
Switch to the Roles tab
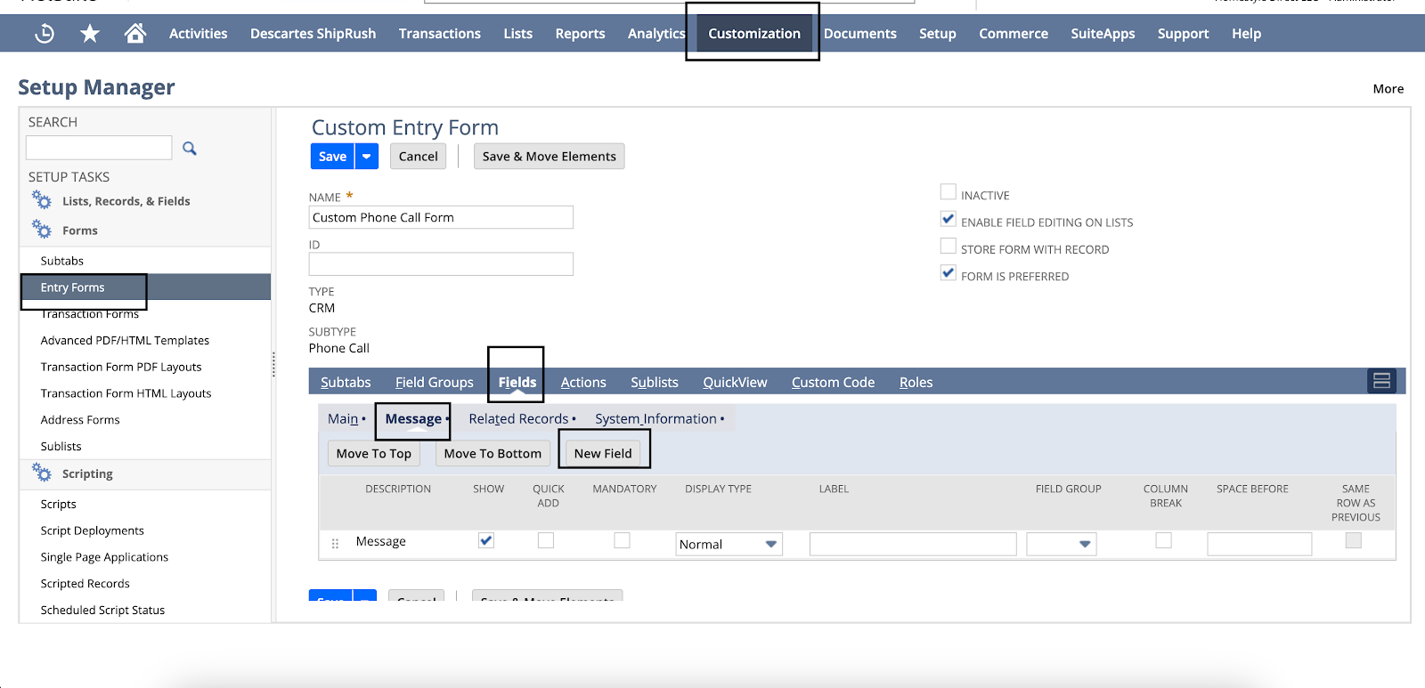click(916, 382)
